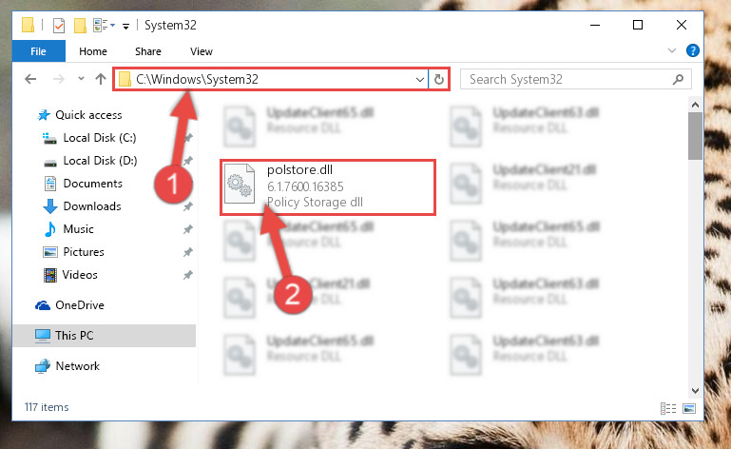
Task: Click the Back navigation arrow
Action: 30,79
